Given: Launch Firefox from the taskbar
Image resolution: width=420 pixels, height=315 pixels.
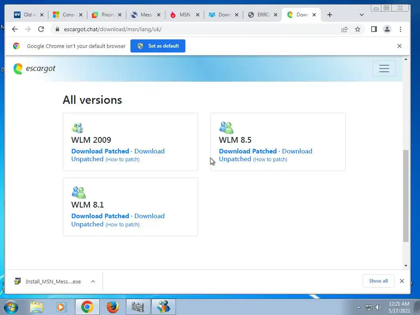Looking at the screenshot, I should tap(113, 307).
